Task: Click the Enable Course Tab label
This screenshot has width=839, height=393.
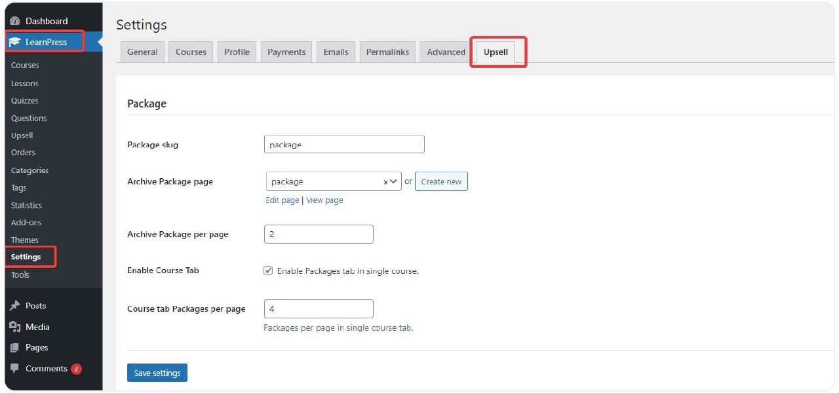Action: pos(163,271)
